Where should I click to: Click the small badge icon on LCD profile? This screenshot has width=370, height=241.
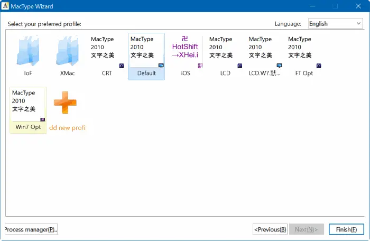240,66
